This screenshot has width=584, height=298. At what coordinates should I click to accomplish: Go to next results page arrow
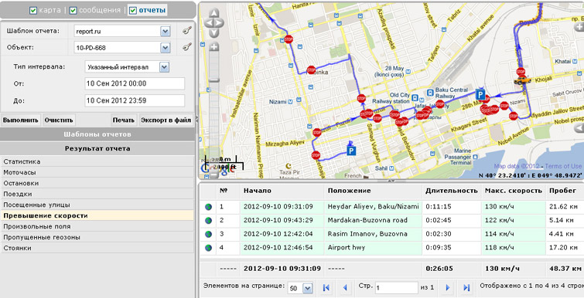tap(448, 287)
